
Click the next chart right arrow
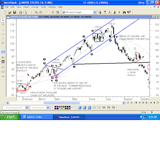(154, 103)
